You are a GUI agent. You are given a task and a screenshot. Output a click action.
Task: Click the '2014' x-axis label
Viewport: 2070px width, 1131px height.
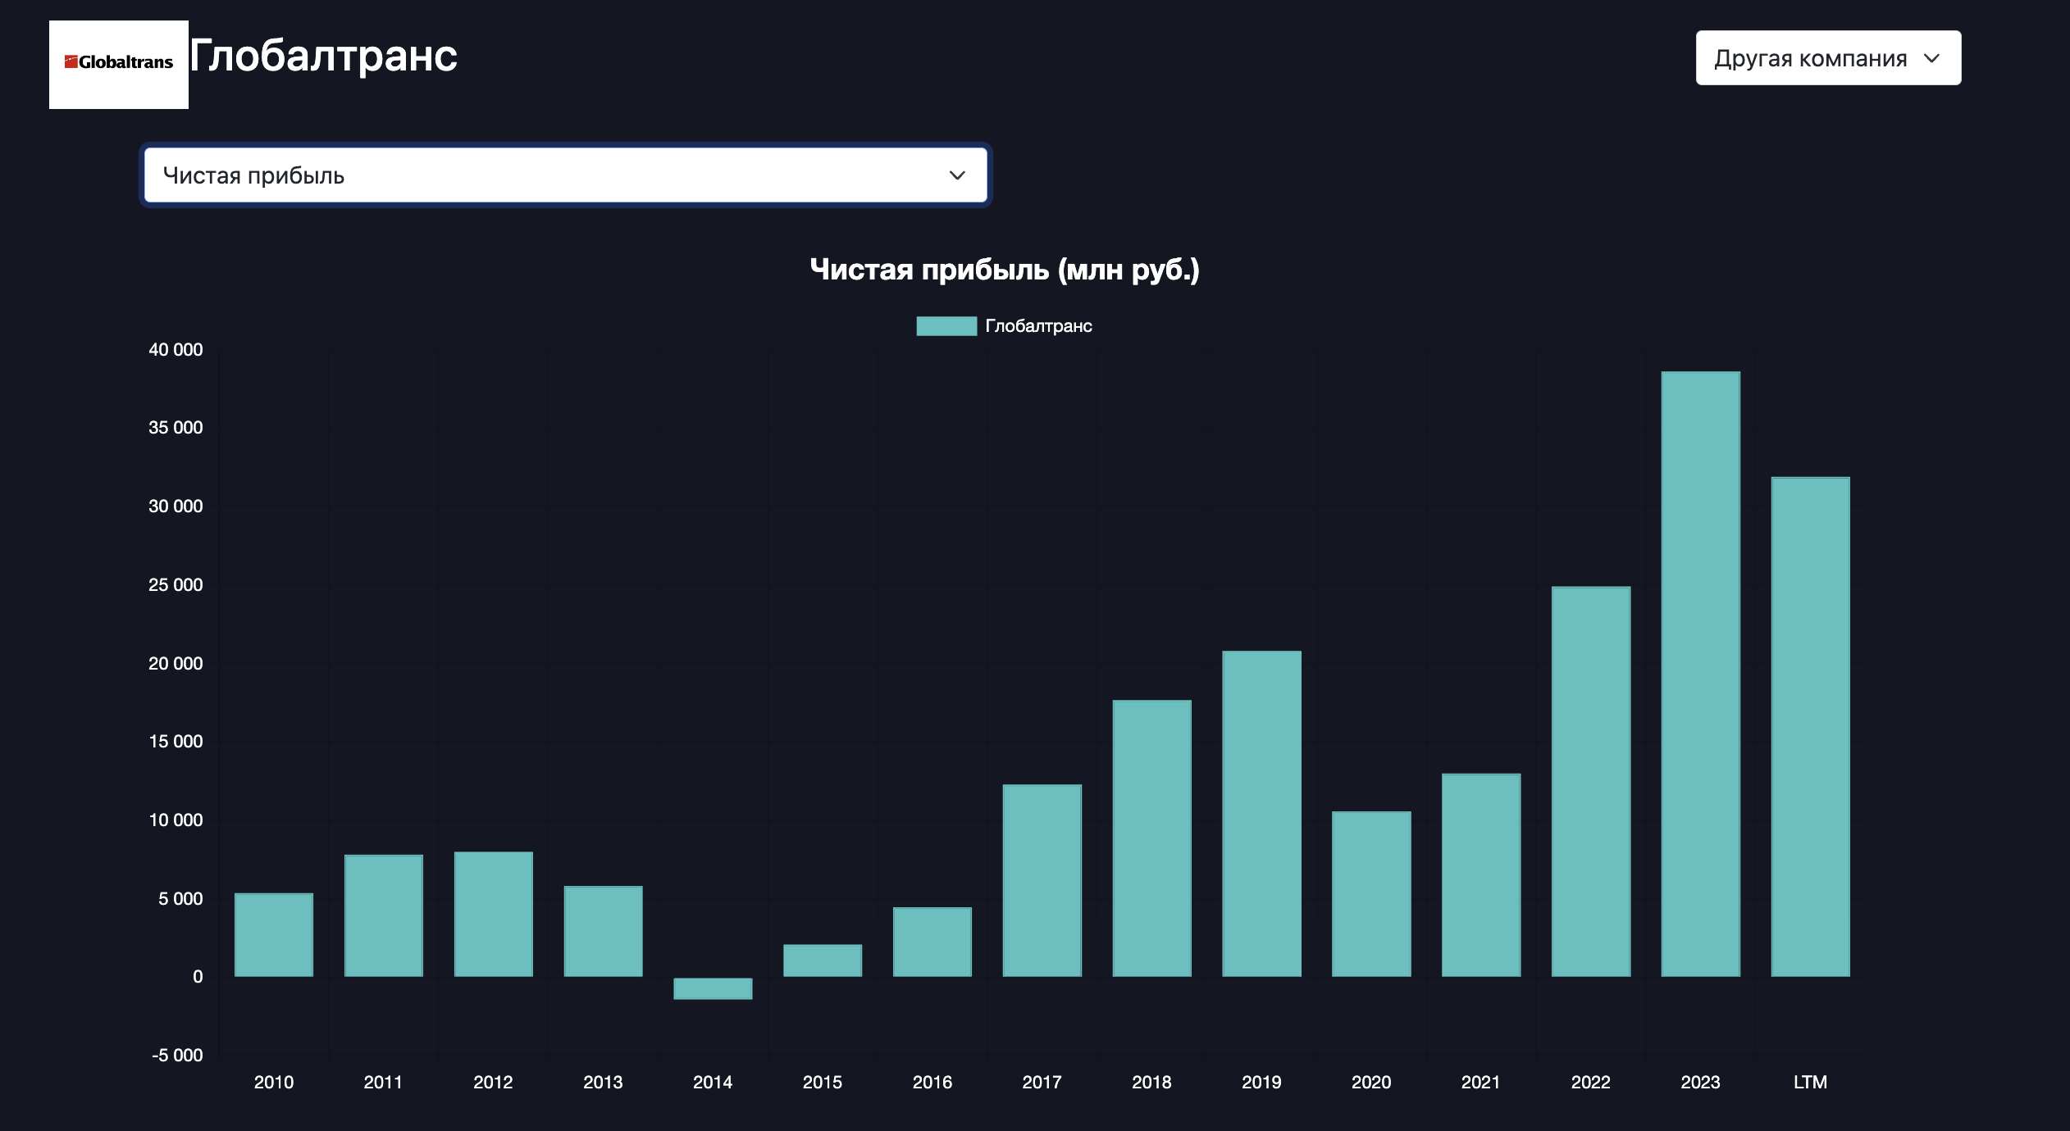(x=713, y=1083)
